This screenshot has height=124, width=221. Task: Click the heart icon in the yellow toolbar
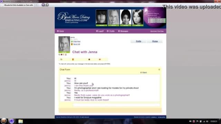click(100, 60)
